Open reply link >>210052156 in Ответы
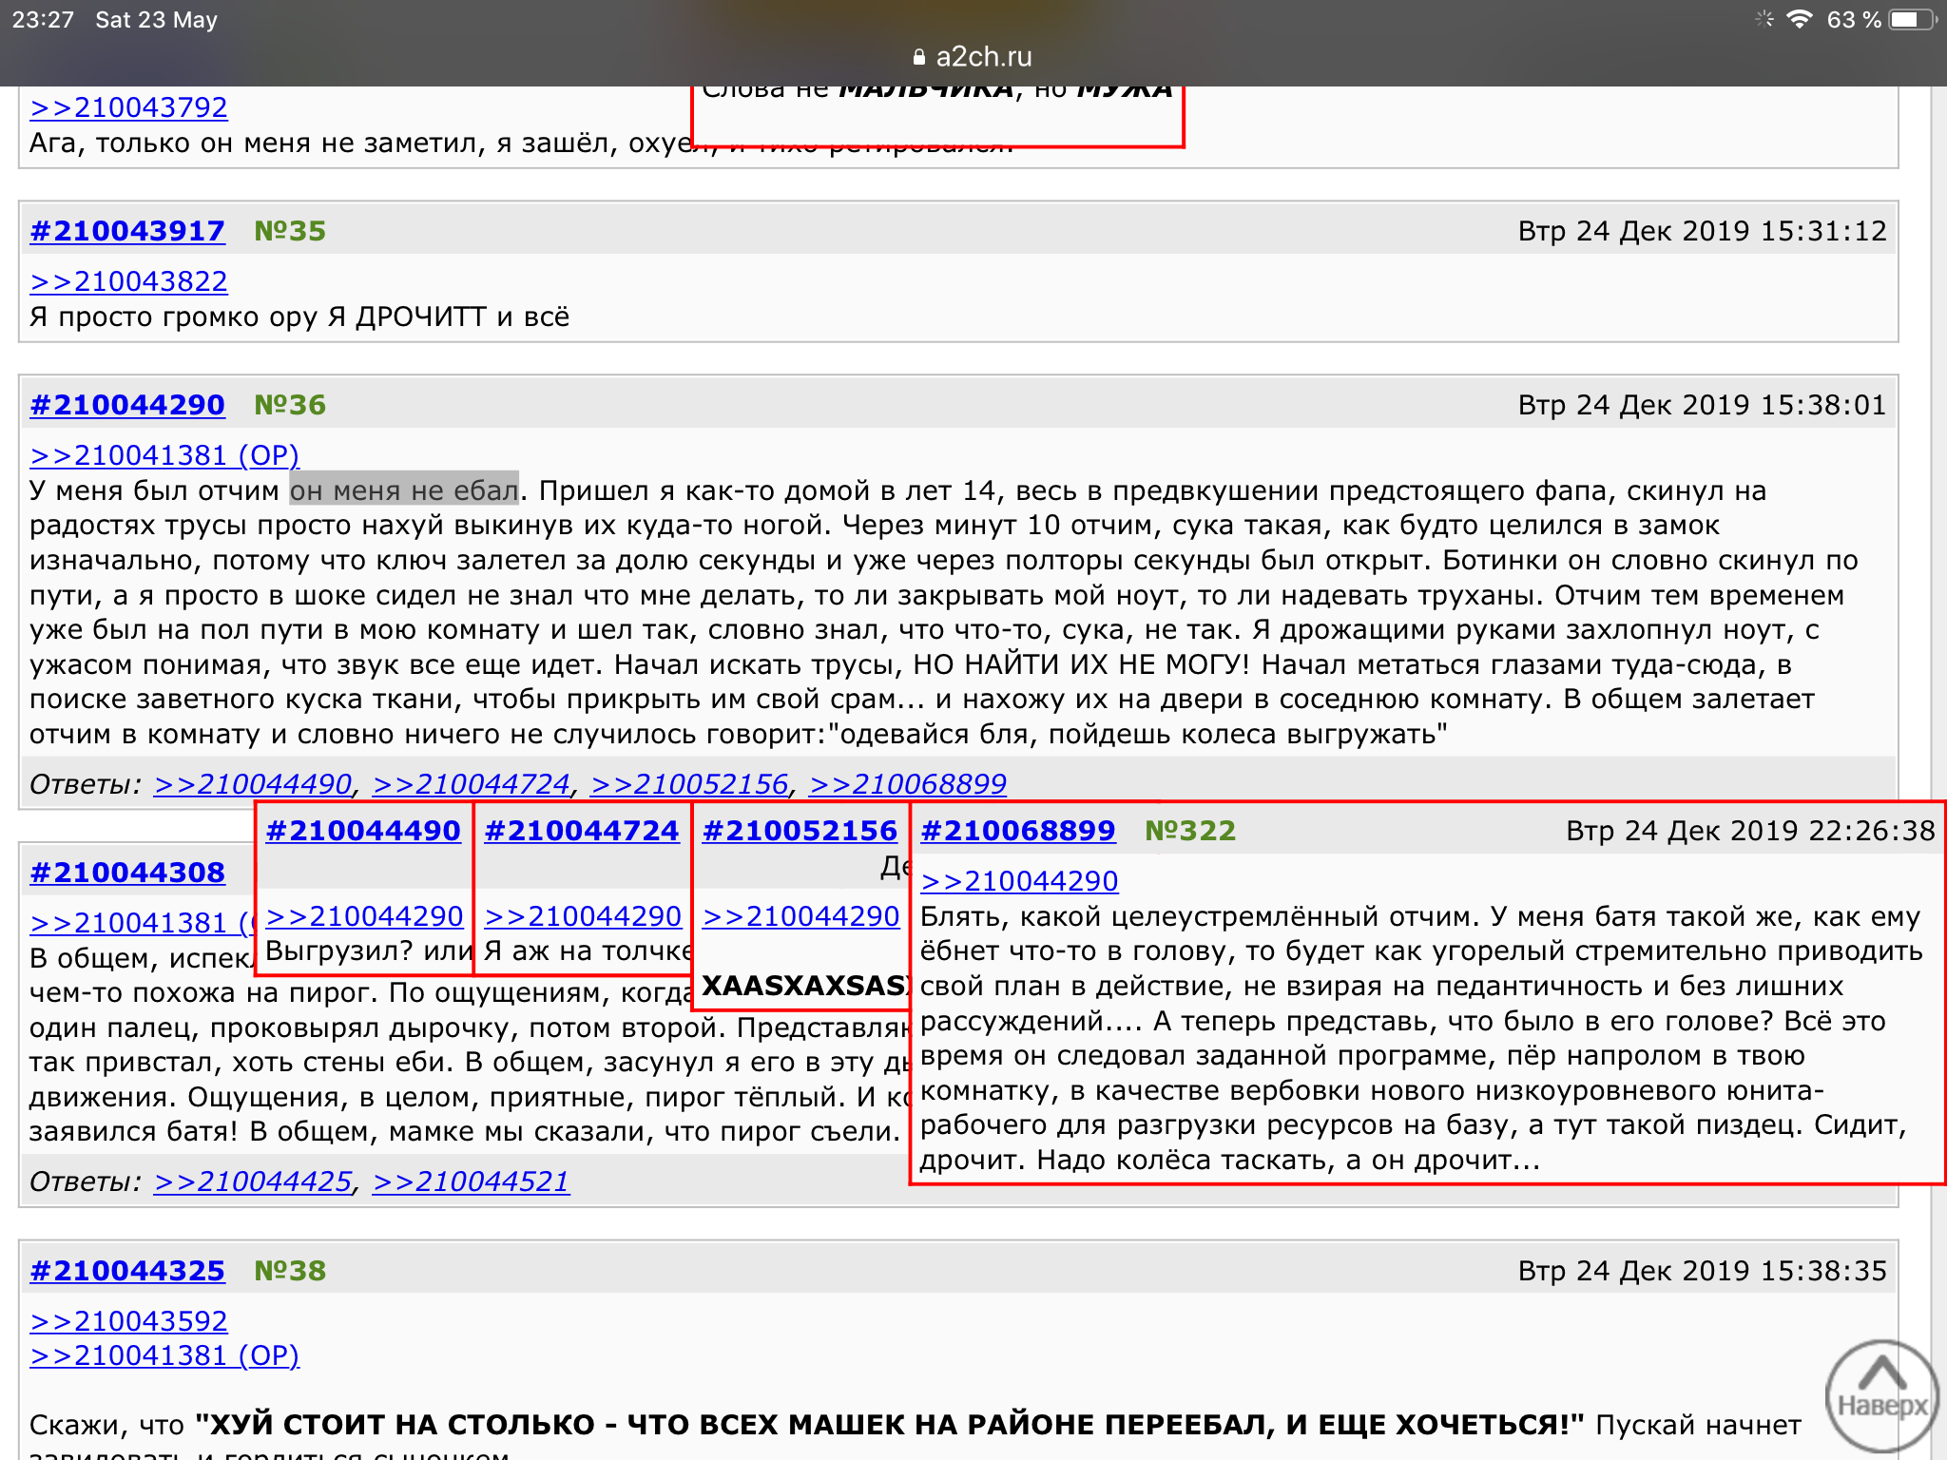 [x=689, y=784]
